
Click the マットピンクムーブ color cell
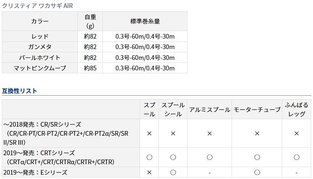[x=40, y=68]
